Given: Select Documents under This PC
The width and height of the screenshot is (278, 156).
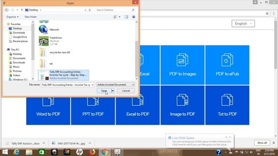Looking at the screenshot, I should pyautogui.click(x=19, y=58).
